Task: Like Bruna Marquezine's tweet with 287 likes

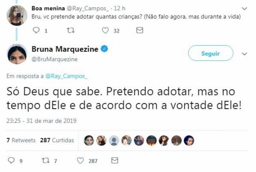Action: (x=80, y=160)
